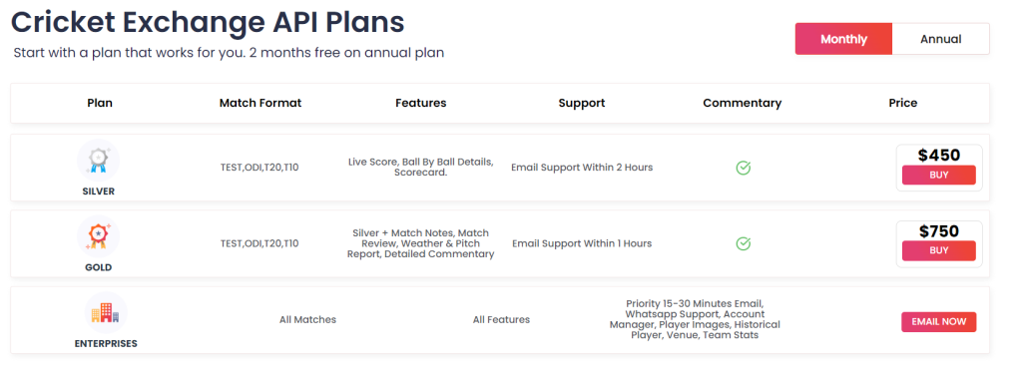Click the Silver plan medal icon
The height and width of the screenshot is (385, 1022).
coord(99,161)
